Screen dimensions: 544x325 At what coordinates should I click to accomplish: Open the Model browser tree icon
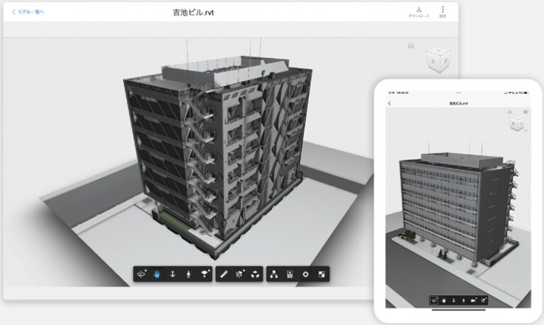point(274,274)
